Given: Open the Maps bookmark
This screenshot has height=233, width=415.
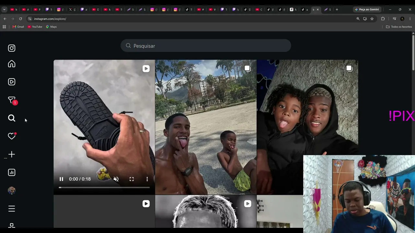Looking at the screenshot, I should click(x=51, y=27).
